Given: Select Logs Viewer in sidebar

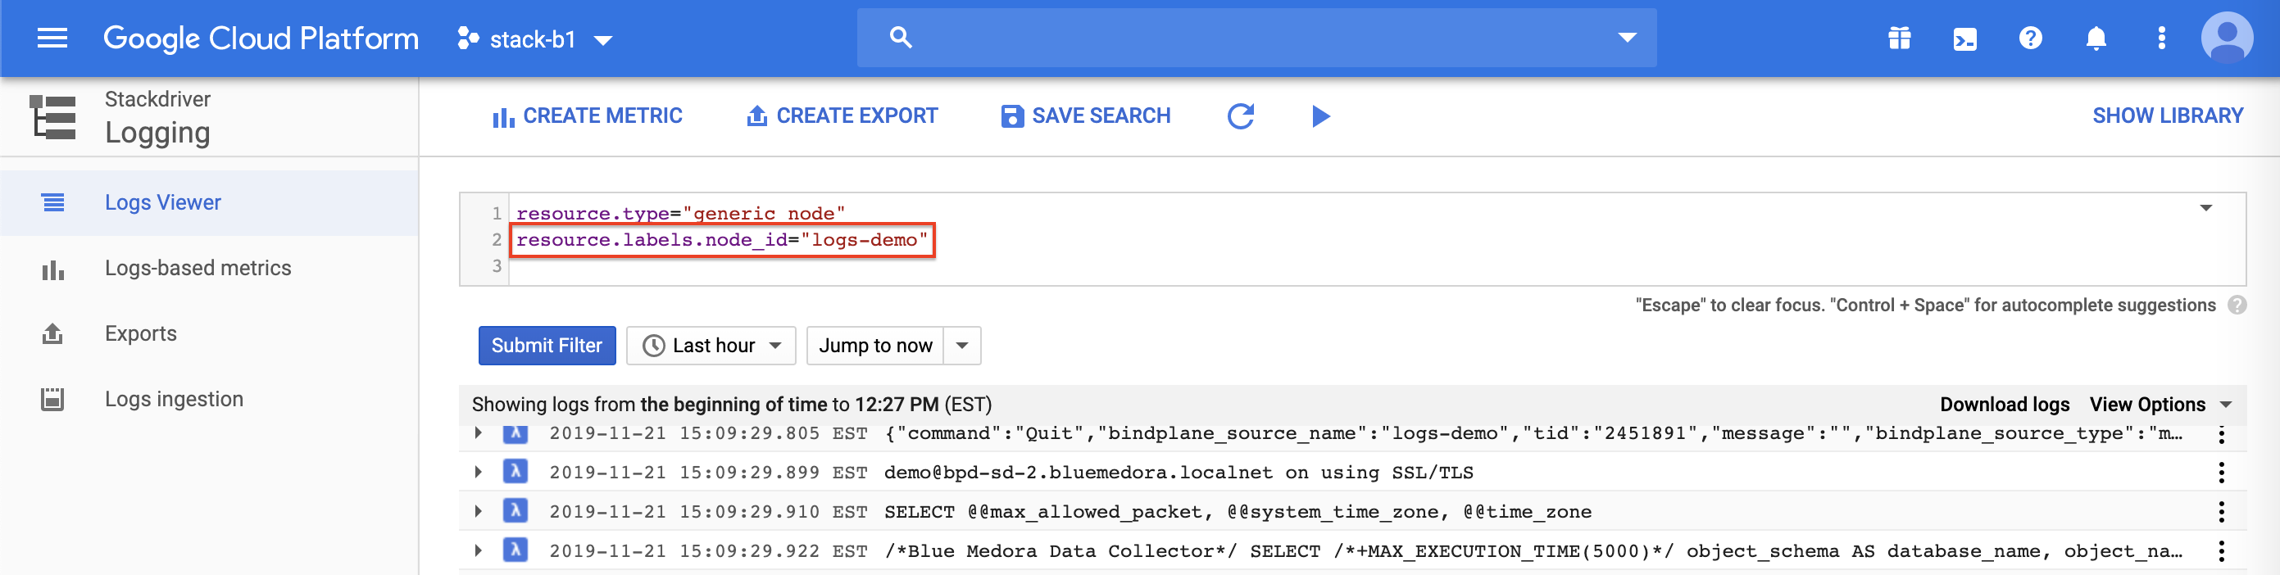Looking at the screenshot, I should pyautogui.click(x=209, y=202).
